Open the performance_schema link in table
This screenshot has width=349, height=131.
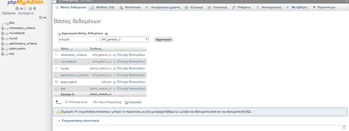pos(74,75)
